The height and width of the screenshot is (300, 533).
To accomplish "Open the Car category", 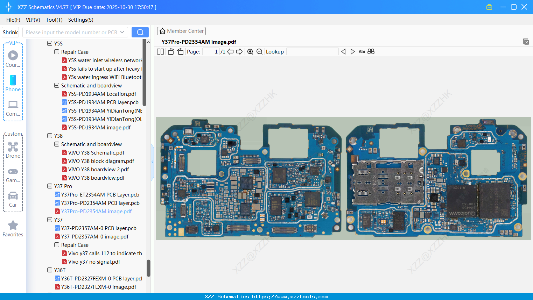I will coord(13,199).
